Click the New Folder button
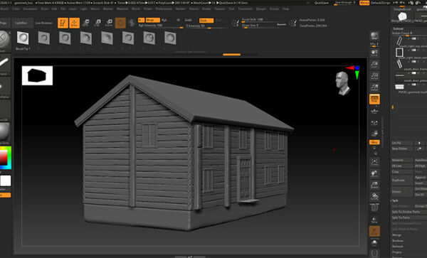The image size is (427, 258). pyautogui.click(x=402, y=149)
